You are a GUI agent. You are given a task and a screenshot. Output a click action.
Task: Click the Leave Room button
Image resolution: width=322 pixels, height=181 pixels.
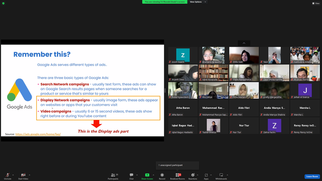pyautogui.click(x=312, y=176)
